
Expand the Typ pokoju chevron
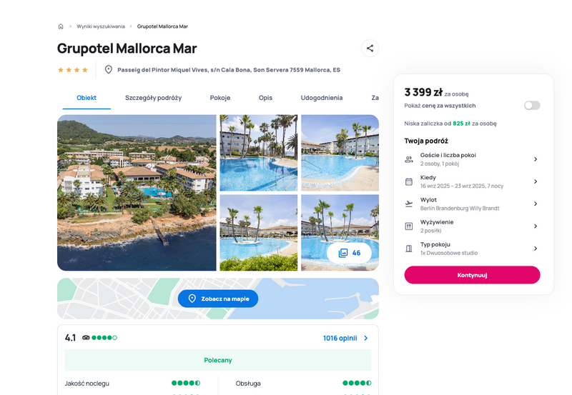535,249
